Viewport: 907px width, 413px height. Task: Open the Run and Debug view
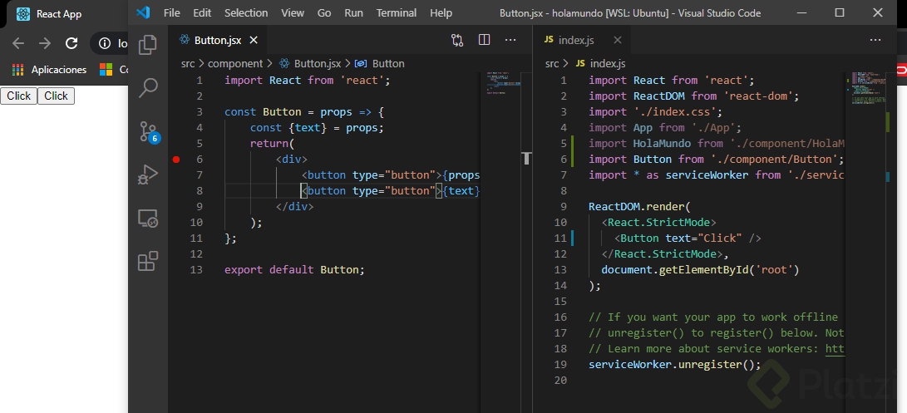[x=148, y=175]
